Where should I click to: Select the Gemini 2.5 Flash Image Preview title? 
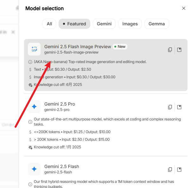click(x=78, y=47)
